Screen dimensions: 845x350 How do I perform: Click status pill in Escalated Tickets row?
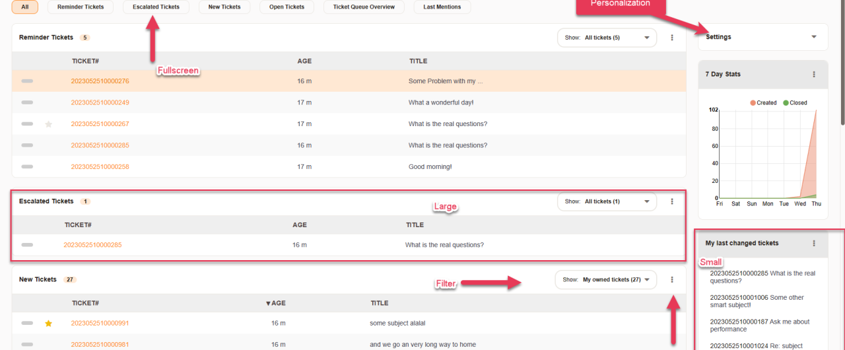(x=27, y=245)
